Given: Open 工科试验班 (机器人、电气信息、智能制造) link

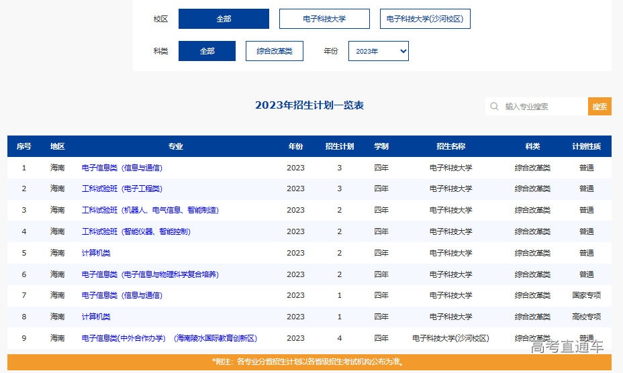Looking at the screenshot, I should (x=150, y=210).
